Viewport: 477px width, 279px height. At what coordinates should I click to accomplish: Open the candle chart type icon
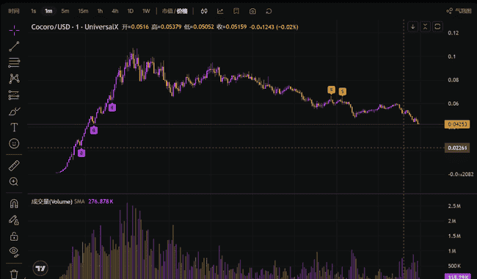pyautogui.click(x=204, y=11)
